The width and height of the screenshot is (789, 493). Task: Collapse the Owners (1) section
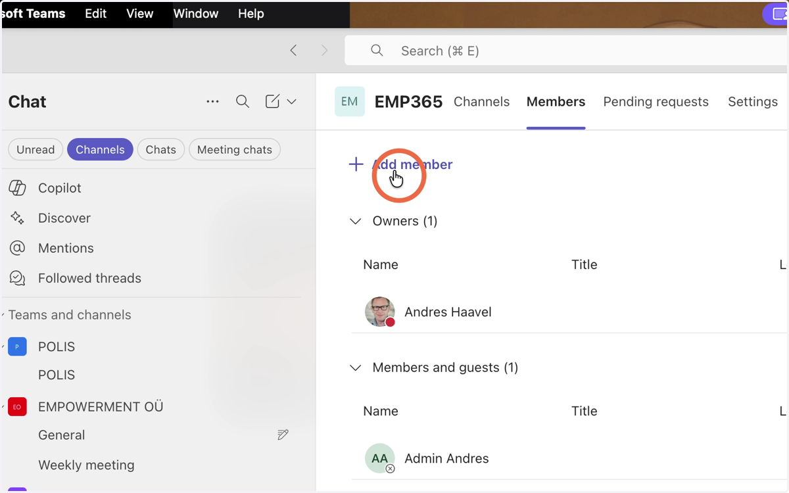356,222
